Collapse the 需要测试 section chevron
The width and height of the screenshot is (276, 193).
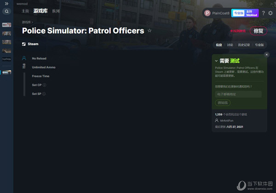216,61
